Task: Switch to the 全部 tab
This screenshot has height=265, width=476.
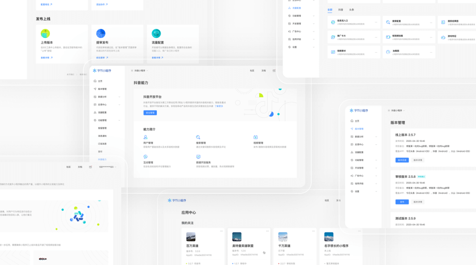Action: [x=330, y=10]
